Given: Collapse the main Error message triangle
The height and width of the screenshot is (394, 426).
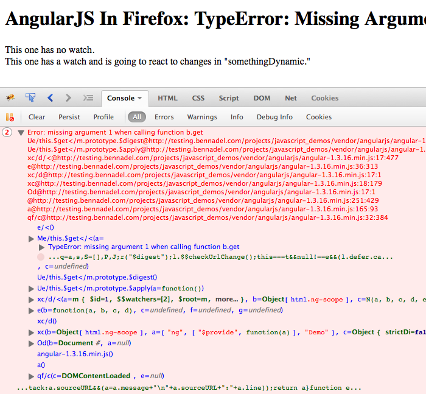Looking at the screenshot, I should pos(21,133).
